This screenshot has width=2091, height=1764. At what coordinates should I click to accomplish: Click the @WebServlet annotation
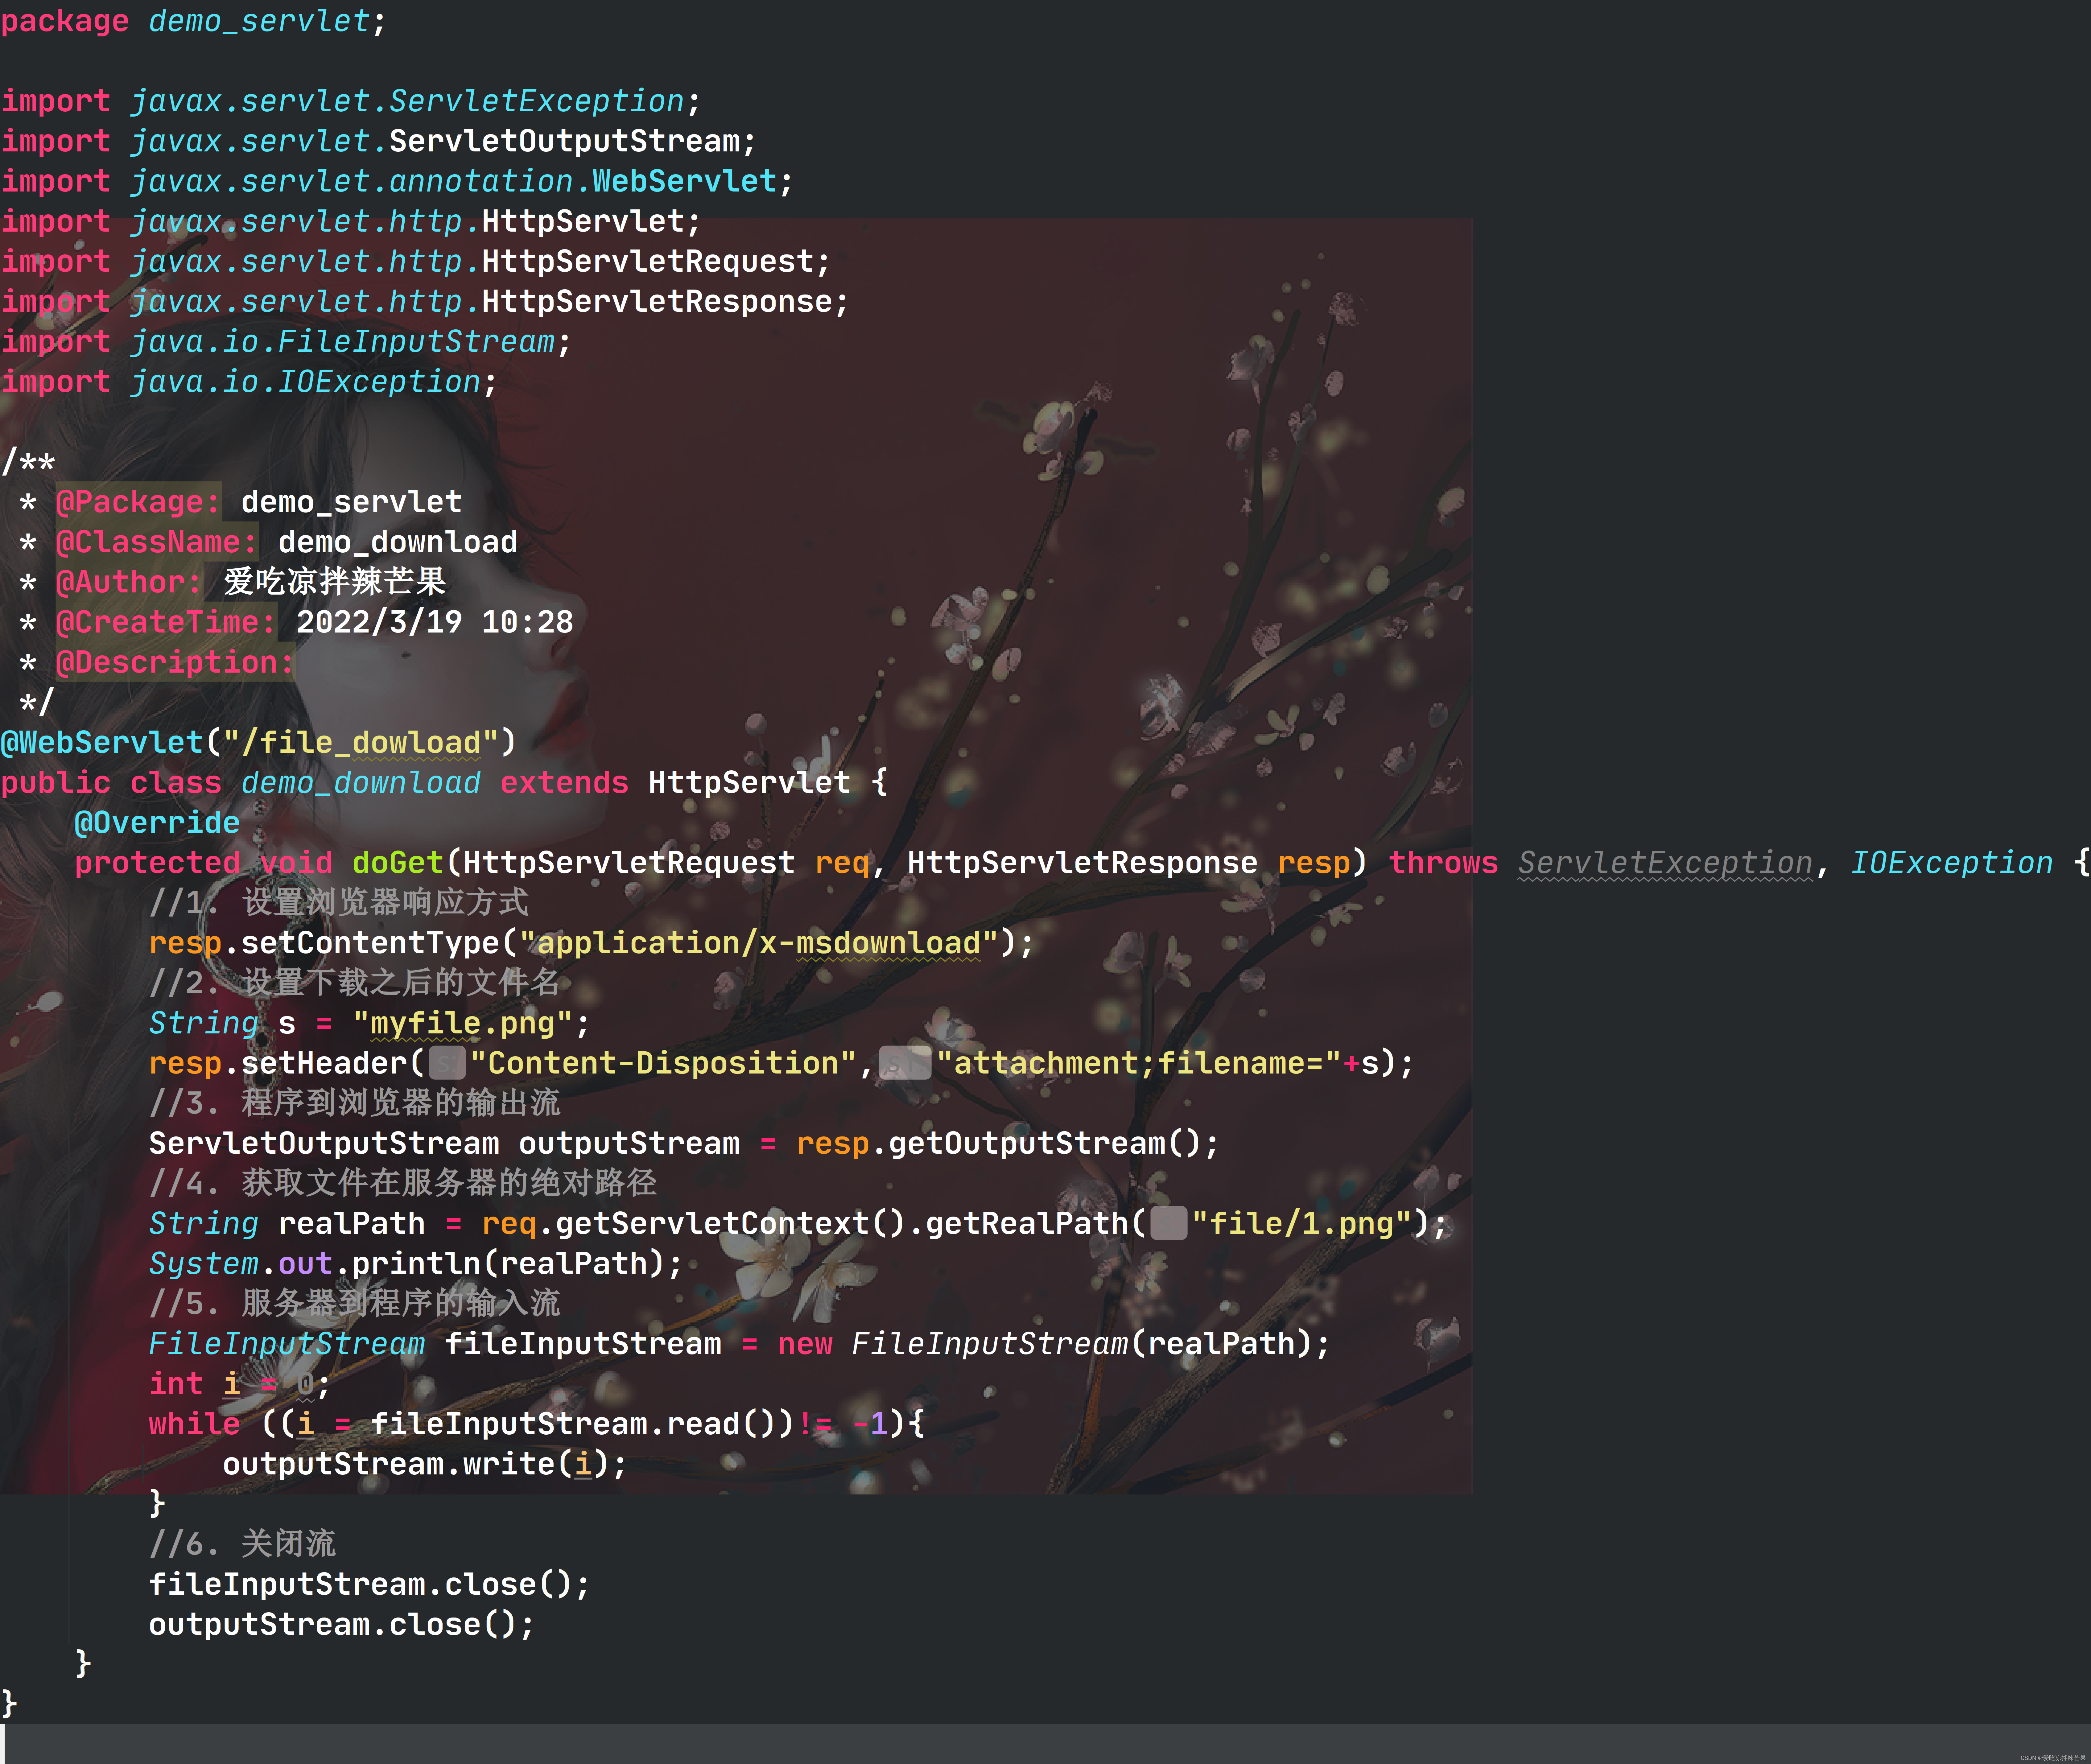pos(102,742)
